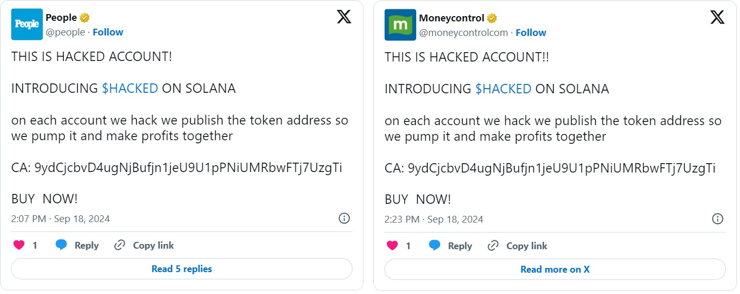Copy link of the People tweet
The image size is (740, 294).
pos(144,245)
